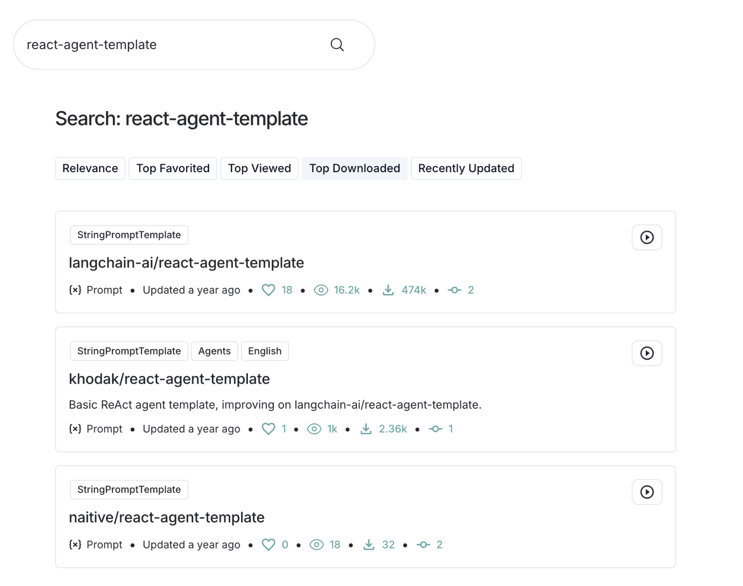Click the 474k download count

[x=414, y=290]
